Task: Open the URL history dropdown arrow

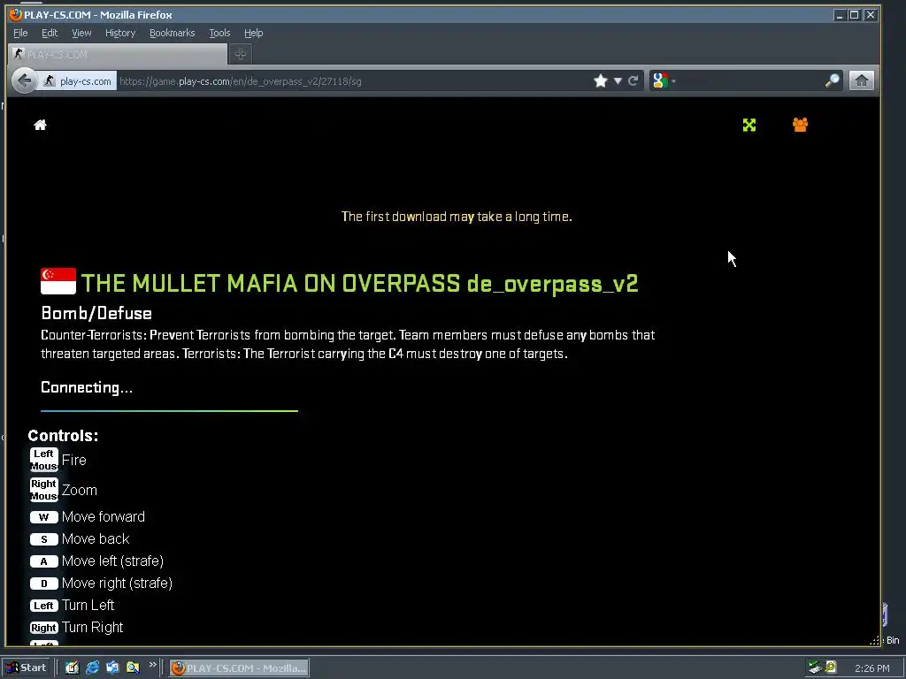Action: pos(618,80)
